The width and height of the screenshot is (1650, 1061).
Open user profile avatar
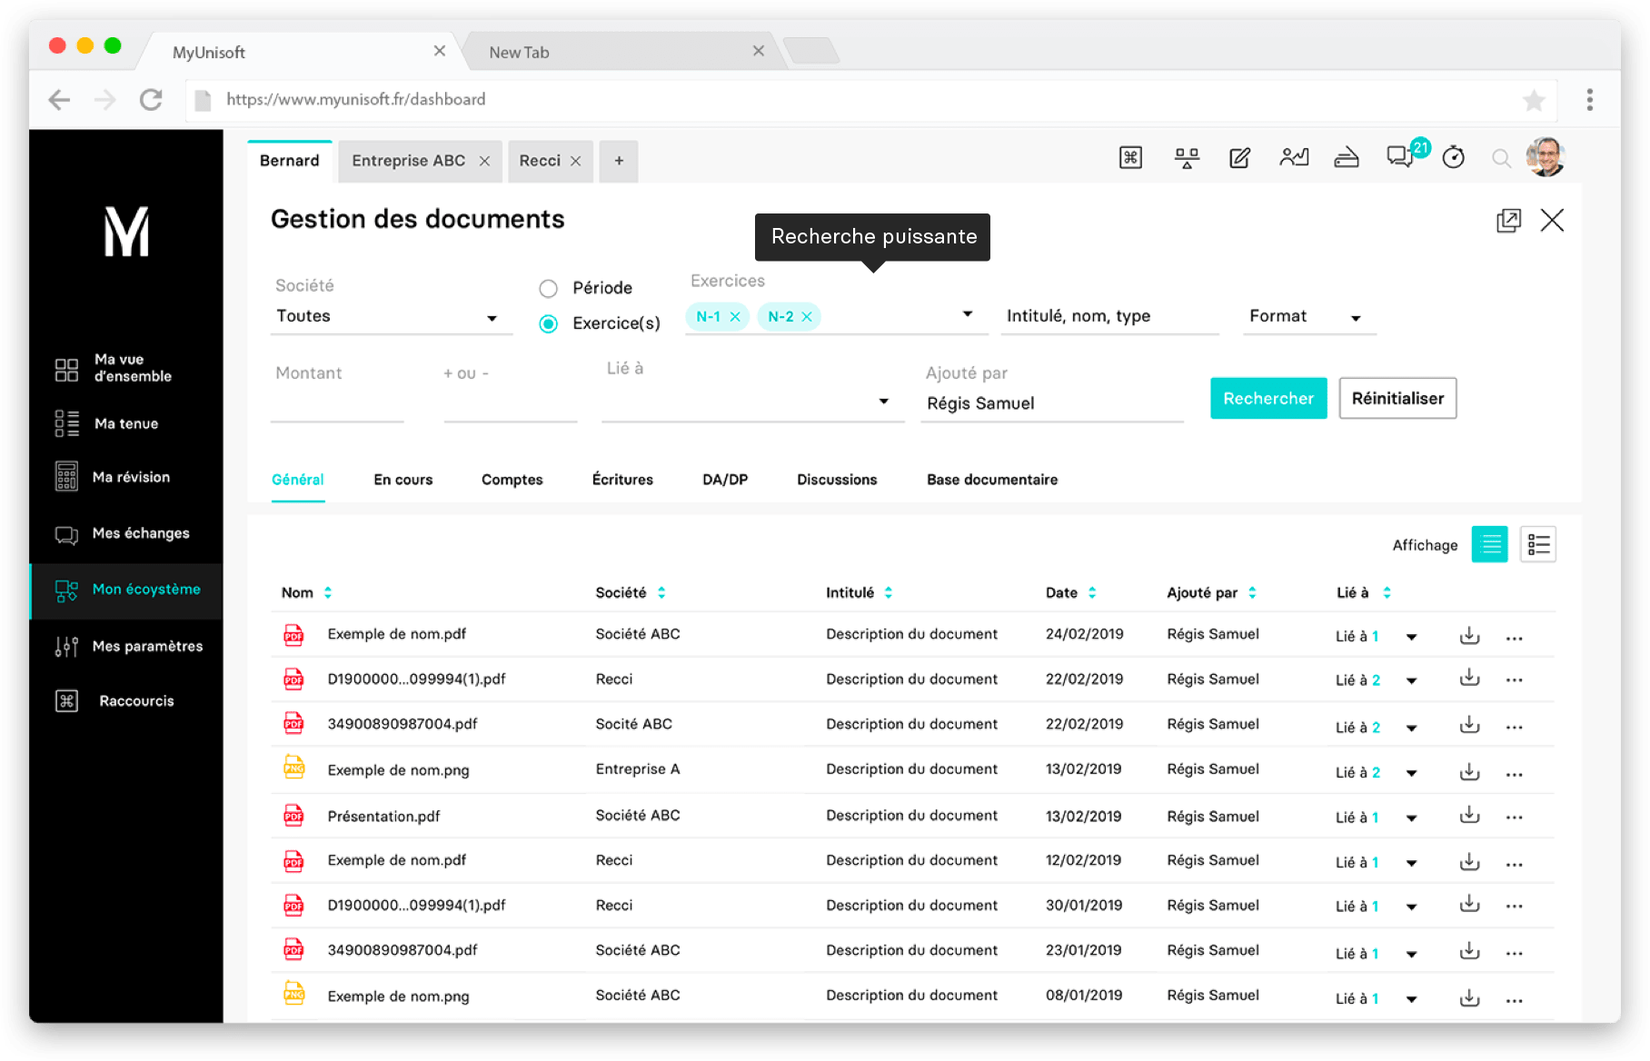[x=1546, y=157]
